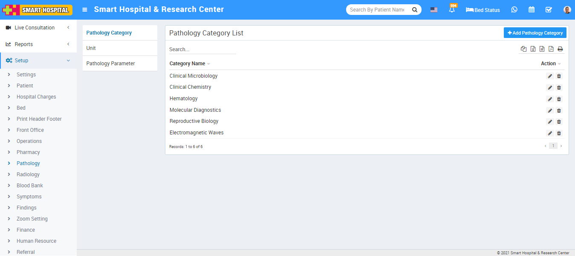This screenshot has width=575, height=256.
Task: Delete the Hematology category
Action: 559,99
